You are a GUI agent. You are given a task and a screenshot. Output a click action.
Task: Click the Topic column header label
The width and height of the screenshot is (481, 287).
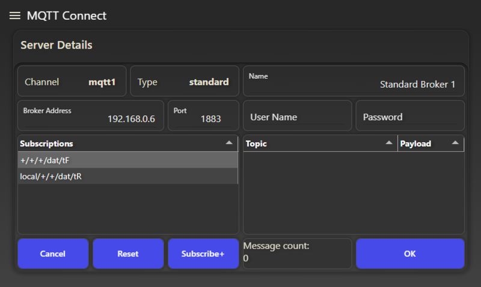click(256, 143)
